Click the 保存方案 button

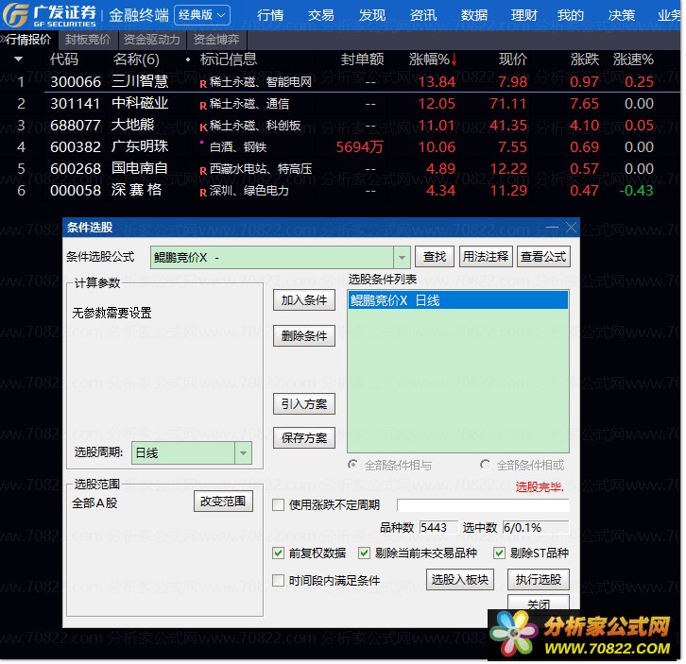(304, 438)
